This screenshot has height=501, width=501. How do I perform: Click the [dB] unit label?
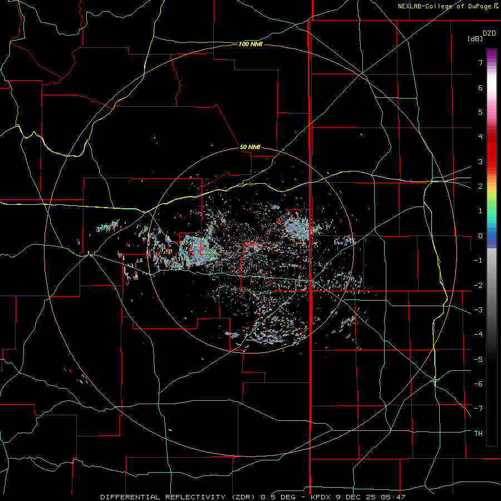pos(475,39)
